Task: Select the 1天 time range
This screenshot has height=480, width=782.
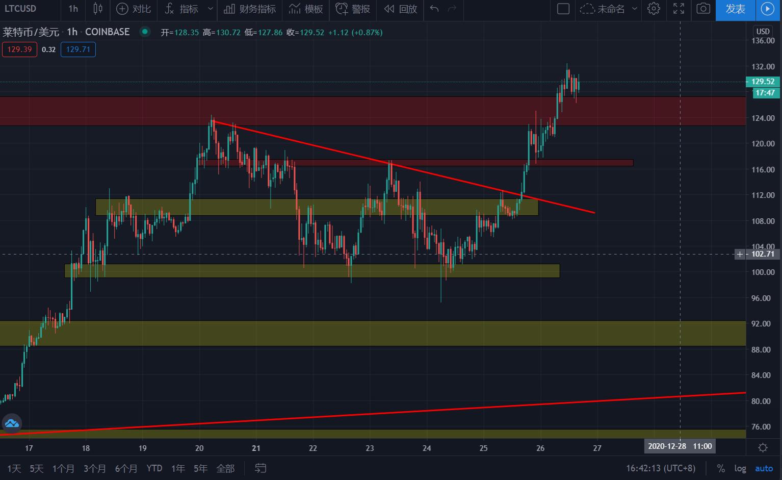Action: pyautogui.click(x=14, y=468)
